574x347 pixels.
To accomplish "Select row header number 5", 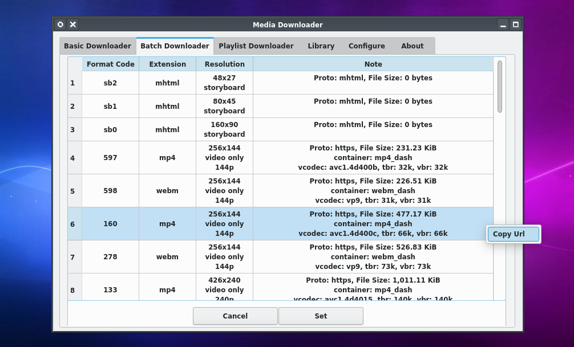I will tap(75, 191).
